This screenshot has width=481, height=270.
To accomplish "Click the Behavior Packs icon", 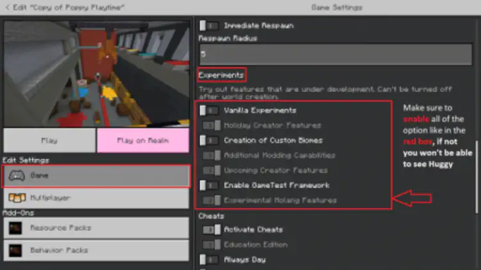I will pyautogui.click(x=15, y=250).
